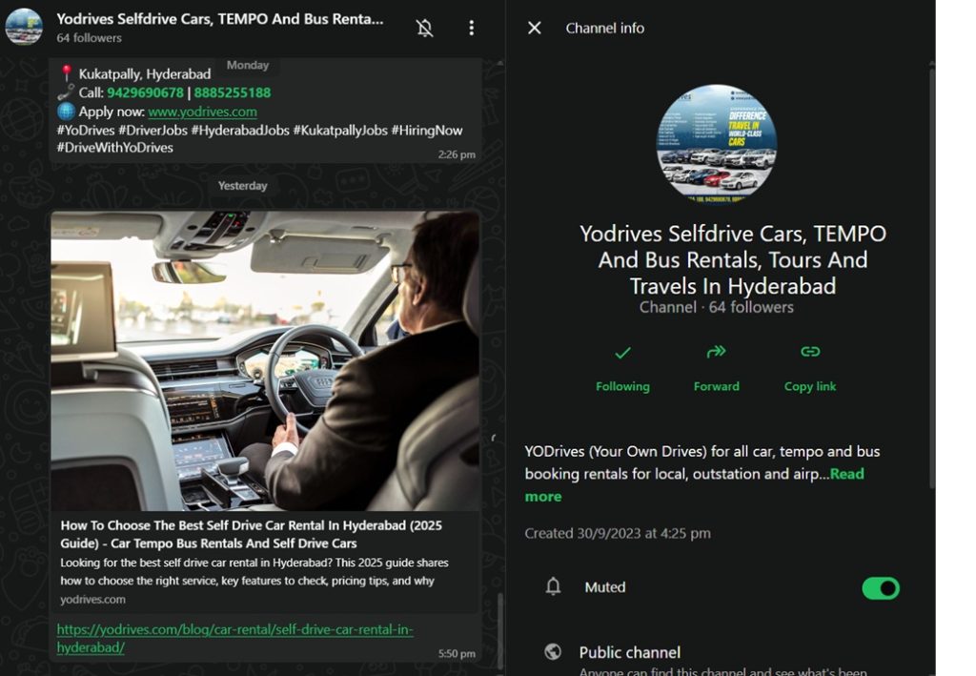Open the three-dot channel options menu
Image resolution: width=976 pixels, height=676 pixels.
(x=471, y=28)
